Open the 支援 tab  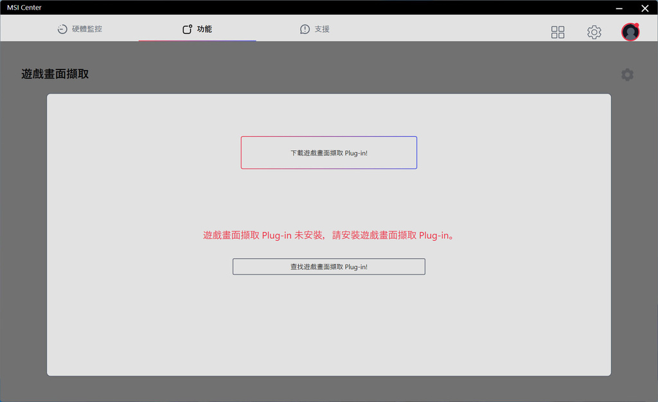tap(315, 29)
